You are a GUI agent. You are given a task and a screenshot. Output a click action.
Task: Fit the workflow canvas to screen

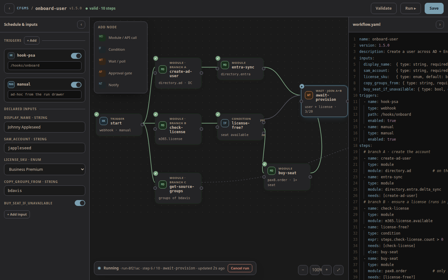coord(338,270)
